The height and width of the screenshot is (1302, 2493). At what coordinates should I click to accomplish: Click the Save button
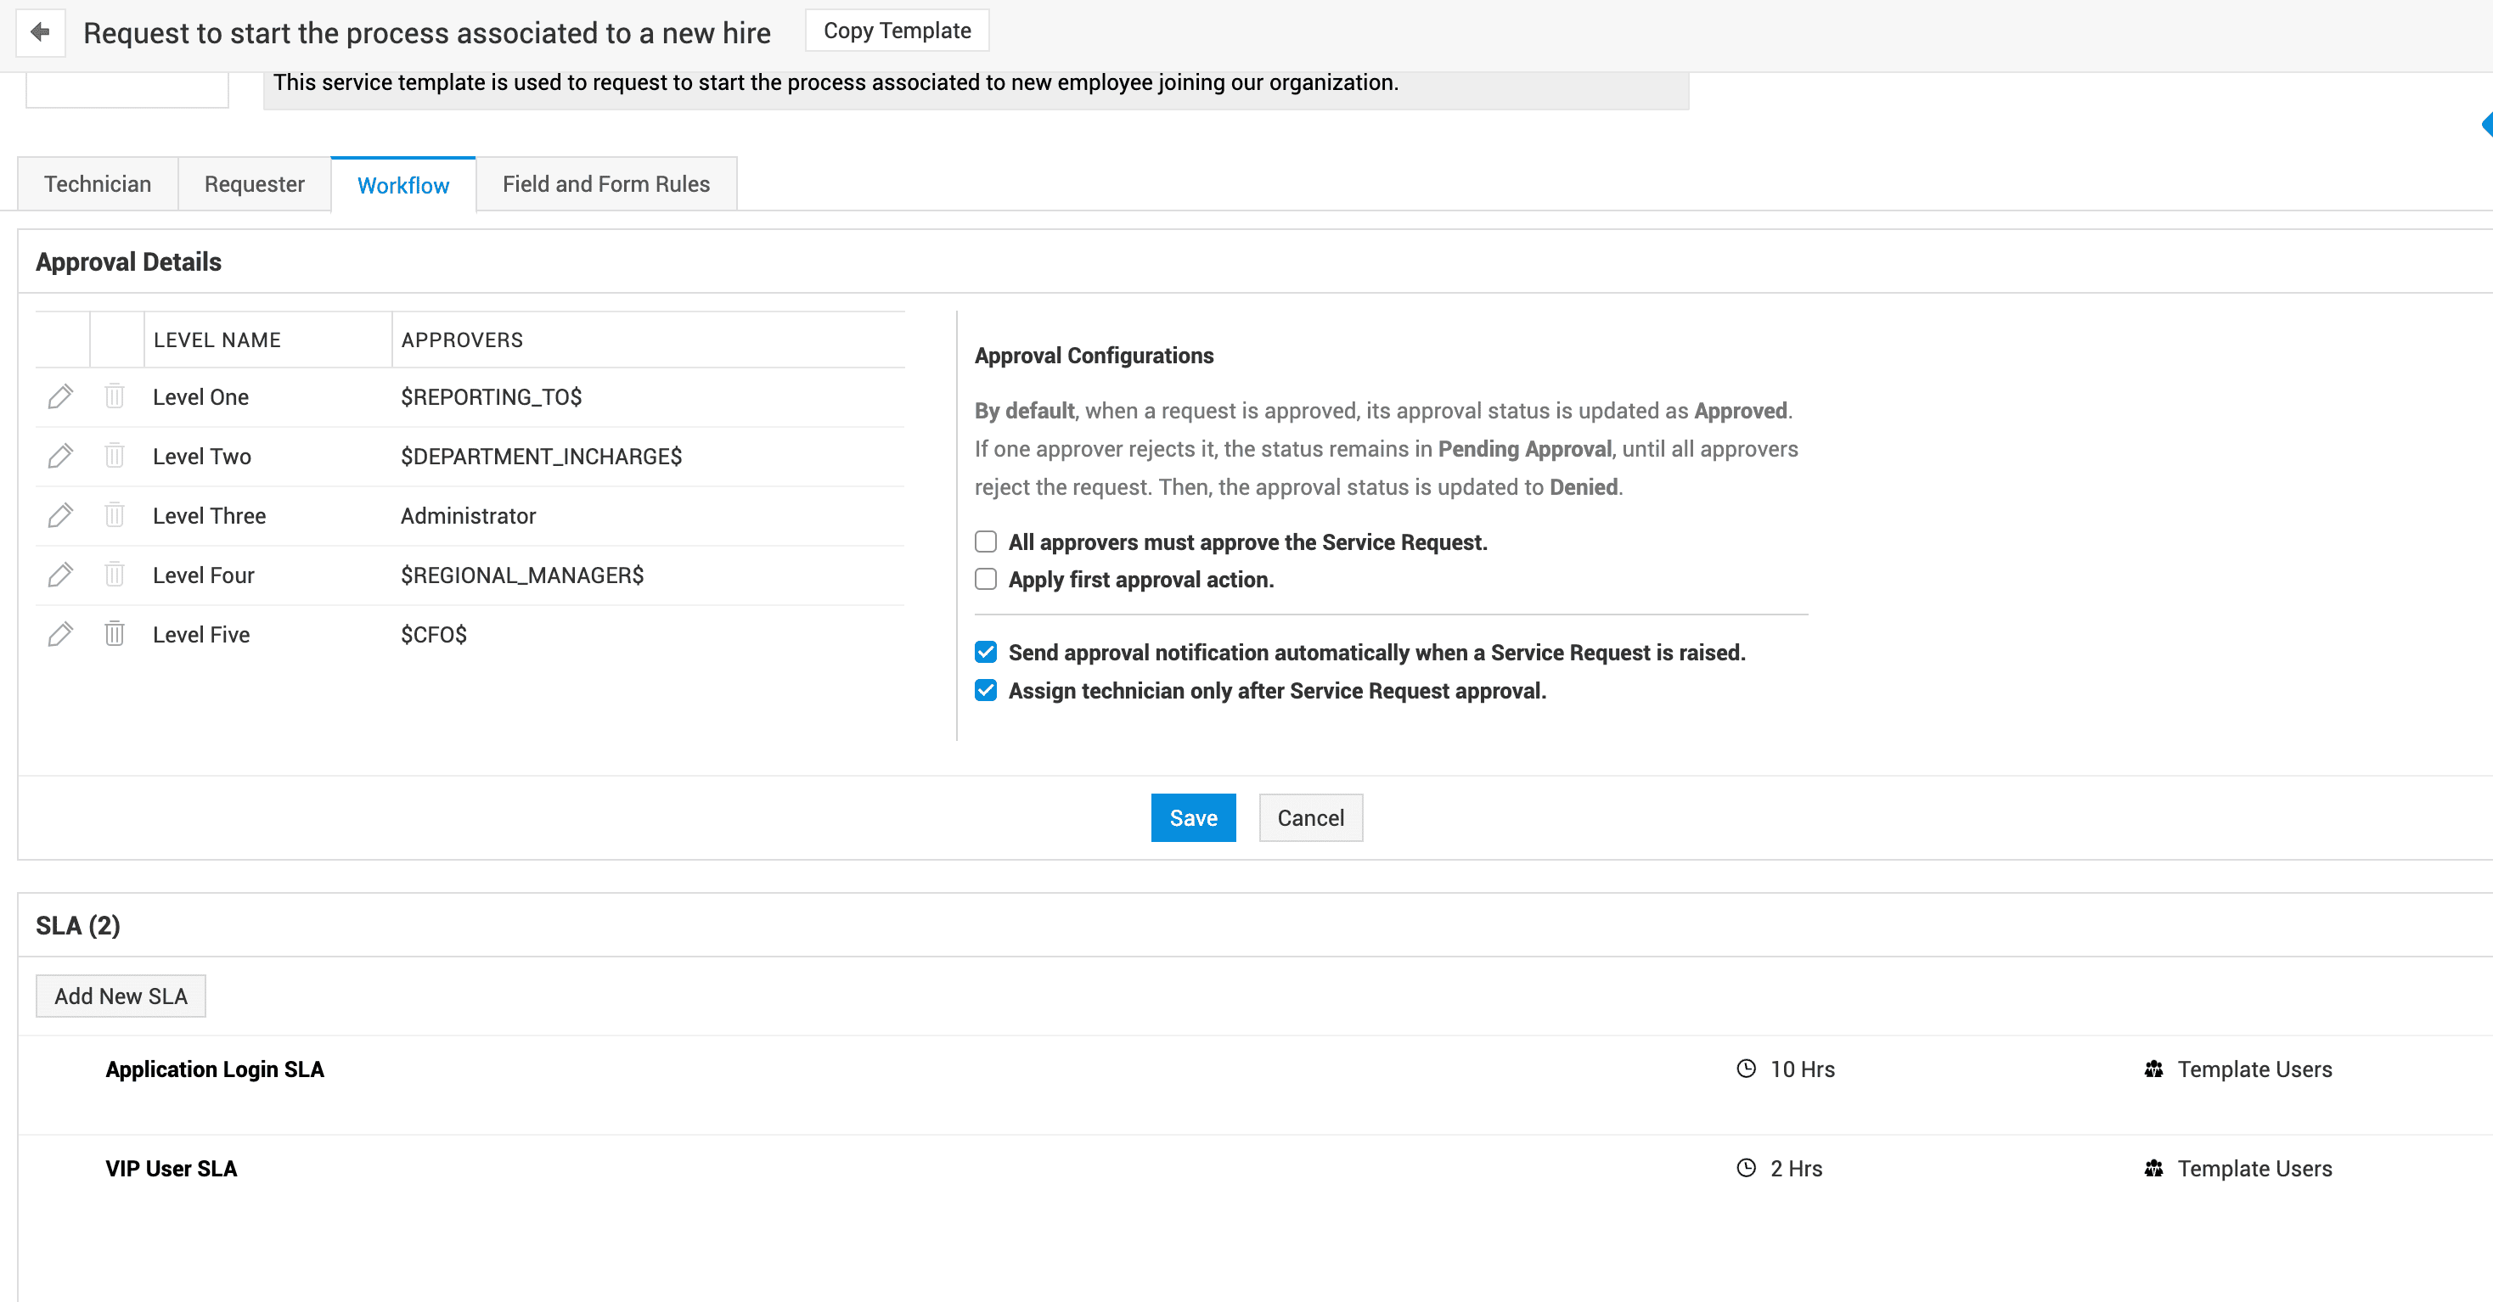pyautogui.click(x=1192, y=818)
